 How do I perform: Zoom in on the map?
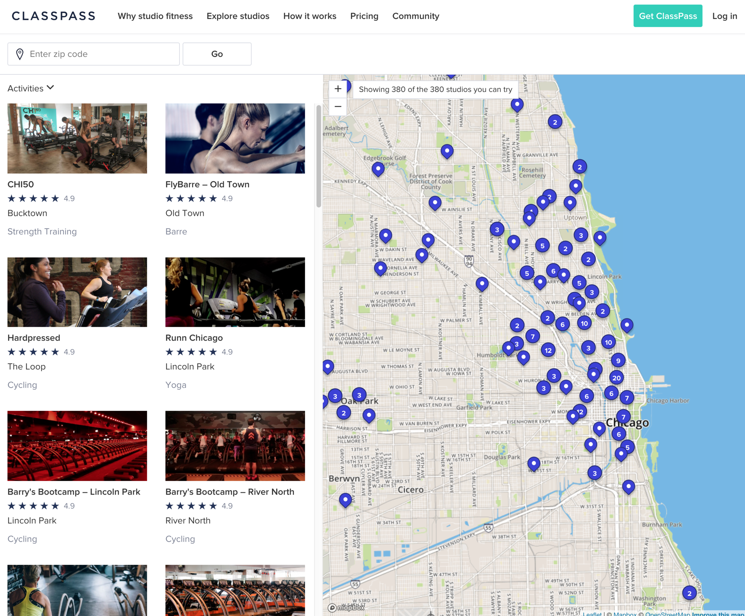tap(338, 89)
